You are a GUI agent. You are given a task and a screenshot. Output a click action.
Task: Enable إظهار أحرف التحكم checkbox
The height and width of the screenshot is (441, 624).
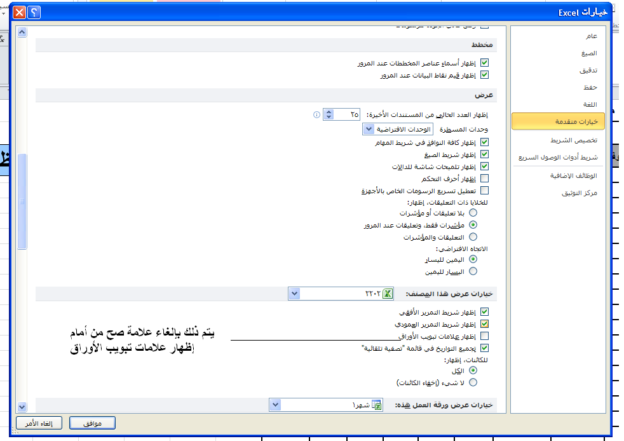[484, 179]
